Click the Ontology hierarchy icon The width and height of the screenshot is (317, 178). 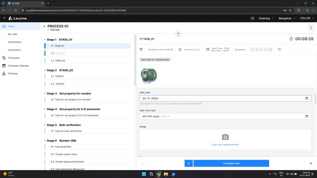[x=4, y=74]
